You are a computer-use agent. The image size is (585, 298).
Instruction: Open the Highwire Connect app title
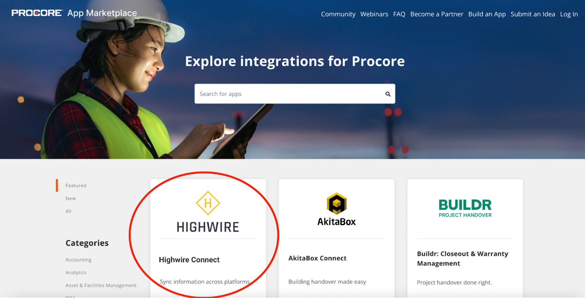189,260
